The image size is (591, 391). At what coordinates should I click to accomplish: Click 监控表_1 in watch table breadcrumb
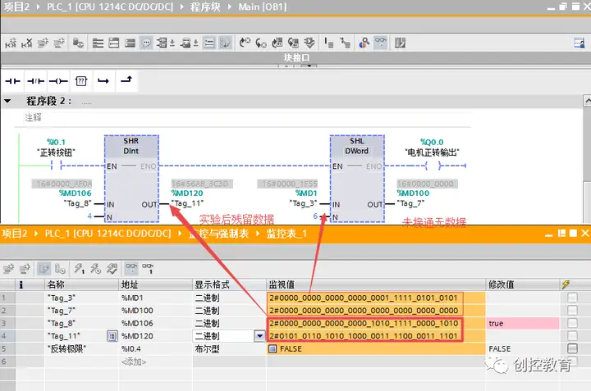point(286,234)
